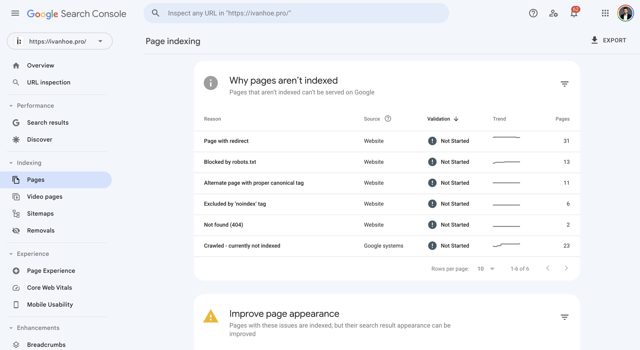Click the profile avatar picture
The width and height of the screenshot is (640, 350).
(x=625, y=13)
